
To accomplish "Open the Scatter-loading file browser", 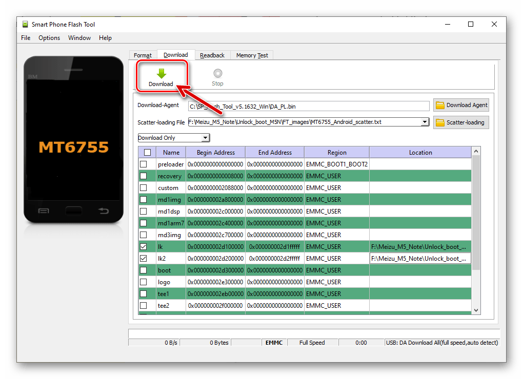I will (460, 122).
